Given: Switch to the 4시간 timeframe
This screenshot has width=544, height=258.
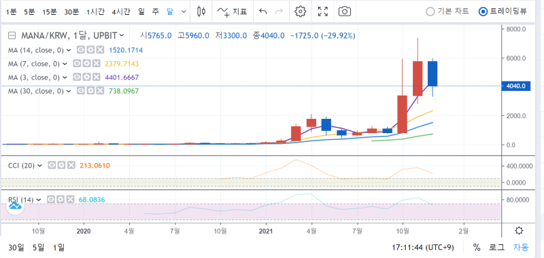Looking at the screenshot, I should click(121, 12).
